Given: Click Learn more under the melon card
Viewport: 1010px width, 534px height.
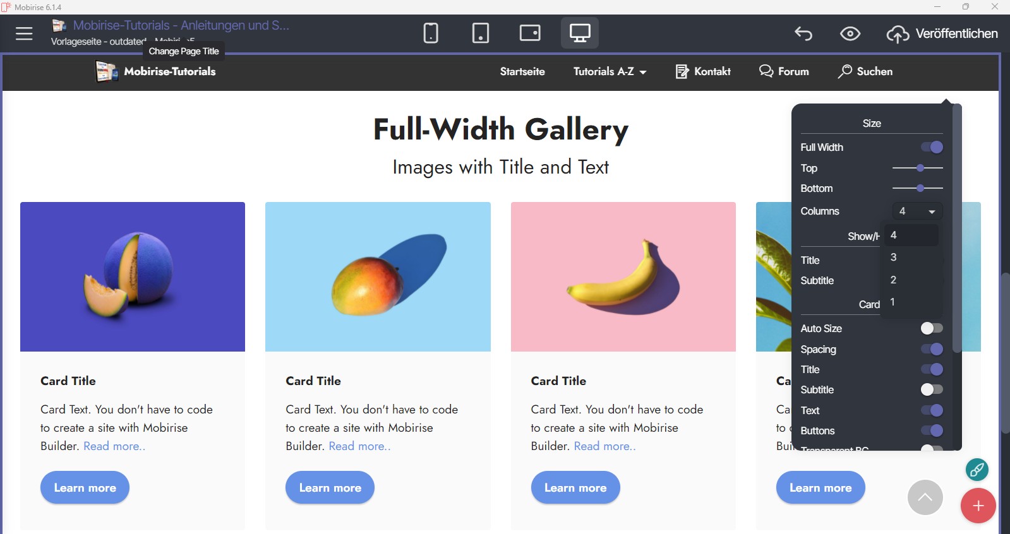Looking at the screenshot, I should 85,487.
